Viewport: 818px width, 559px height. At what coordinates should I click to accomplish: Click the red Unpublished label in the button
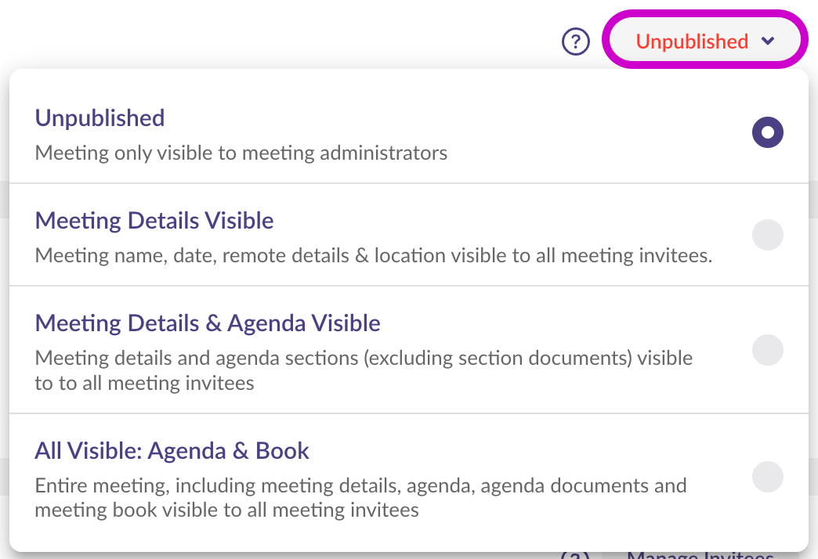point(692,41)
